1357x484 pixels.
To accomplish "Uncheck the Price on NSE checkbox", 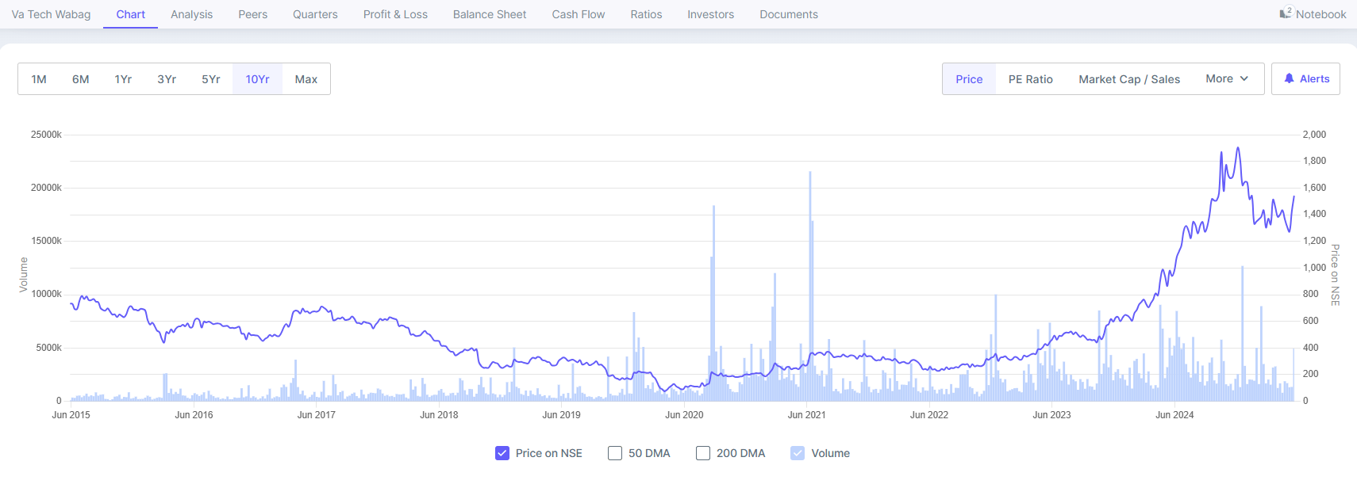I will (x=502, y=453).
